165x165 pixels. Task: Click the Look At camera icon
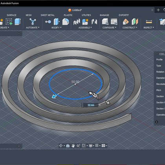click(68, 146)
